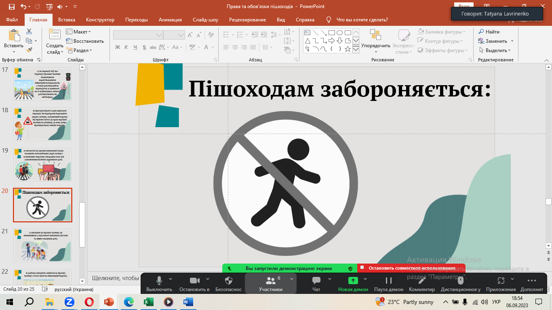This screenshot has height=310, width=552.
Task: Select the text box shape in gallery
Action: pyautogui.click(x=307, y=32)
